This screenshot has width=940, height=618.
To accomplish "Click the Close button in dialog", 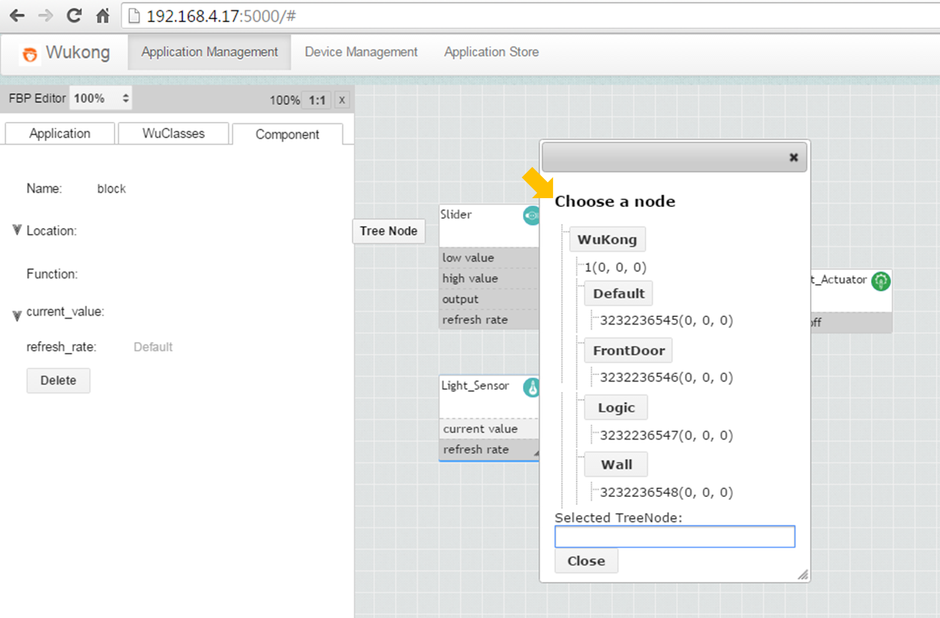I will (586, 561).
